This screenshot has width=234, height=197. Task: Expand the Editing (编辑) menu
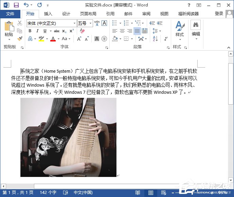click(x=196, y=31)
